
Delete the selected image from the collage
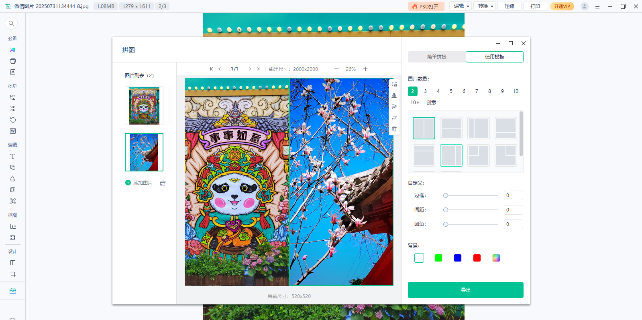394,129
